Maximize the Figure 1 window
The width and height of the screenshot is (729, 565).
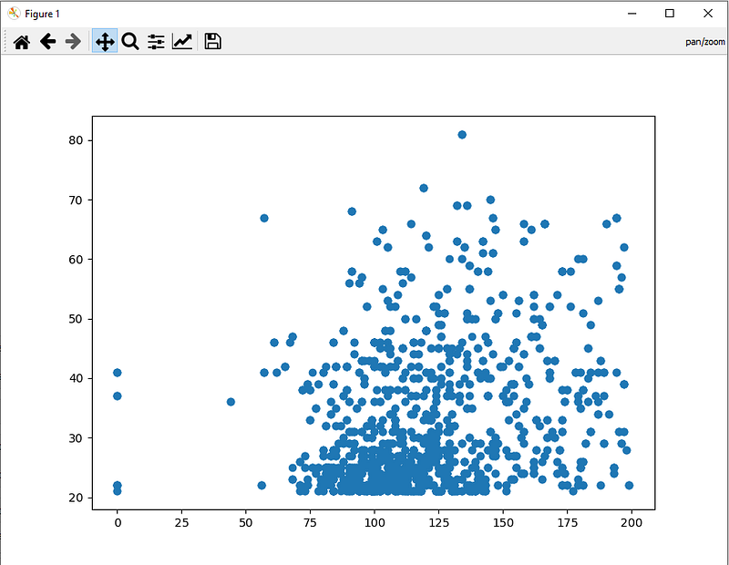point(670,14)
